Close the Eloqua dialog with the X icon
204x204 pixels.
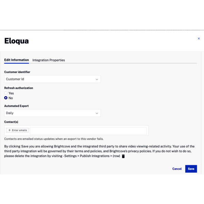tap(199, 38)
